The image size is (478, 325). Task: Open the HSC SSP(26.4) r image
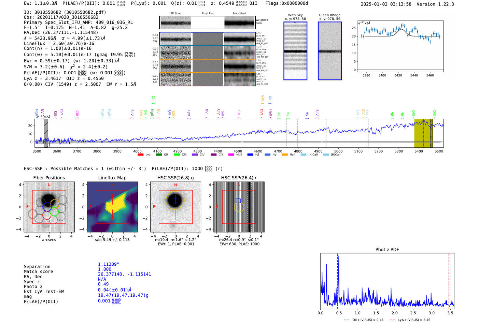tap(239, 207)
